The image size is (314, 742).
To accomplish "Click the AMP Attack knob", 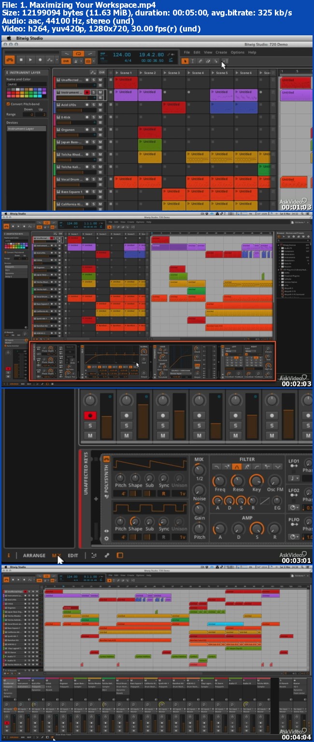I will coord(220,529).
